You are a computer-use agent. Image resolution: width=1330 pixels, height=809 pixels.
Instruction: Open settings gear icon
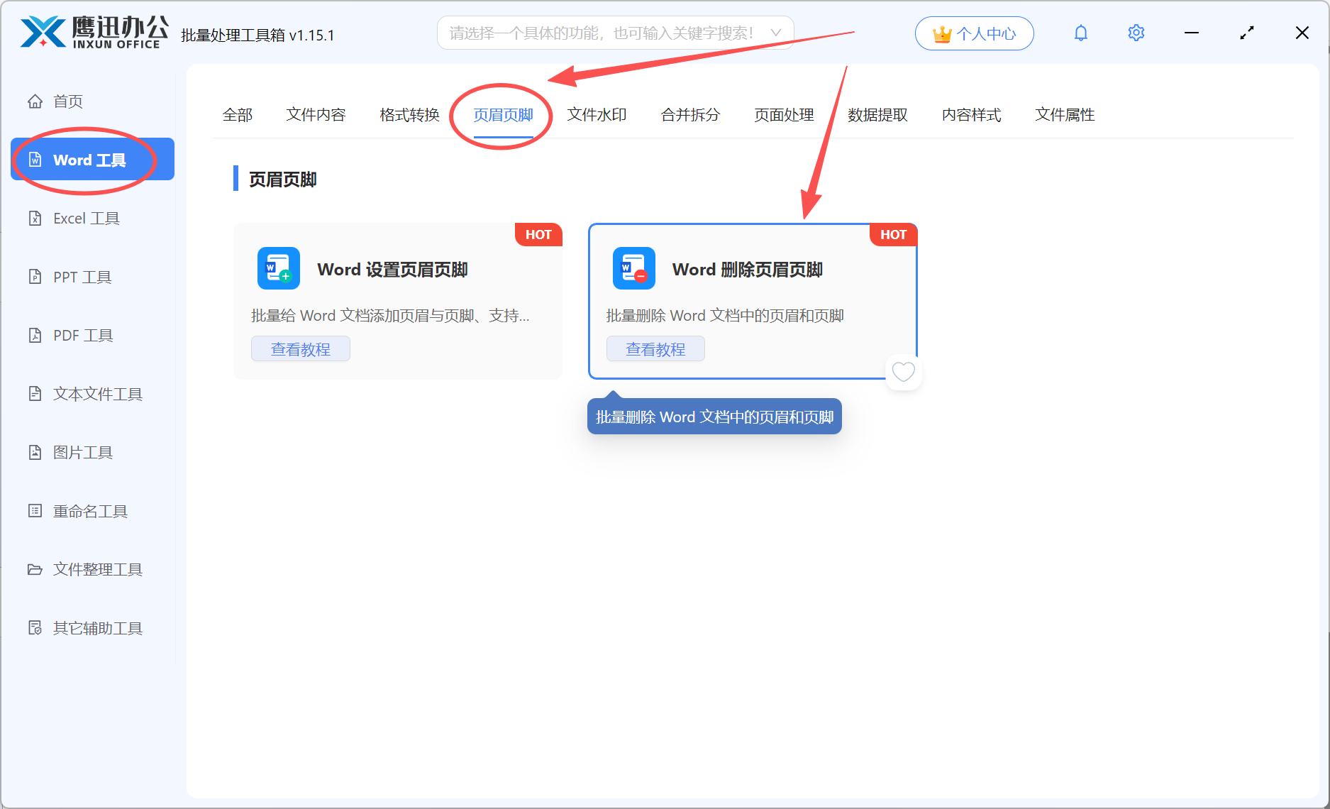click(1136, 33)
